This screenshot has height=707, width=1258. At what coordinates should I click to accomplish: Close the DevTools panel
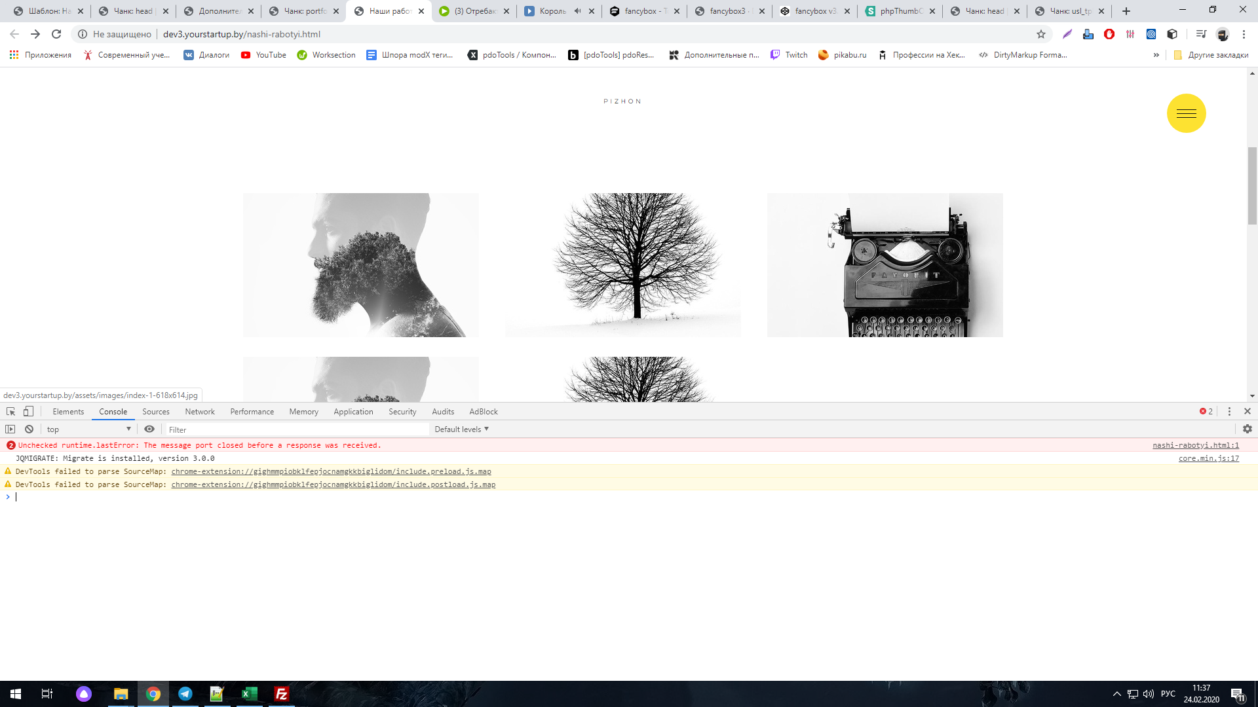pyautogui.click(x=1248, y=411)
